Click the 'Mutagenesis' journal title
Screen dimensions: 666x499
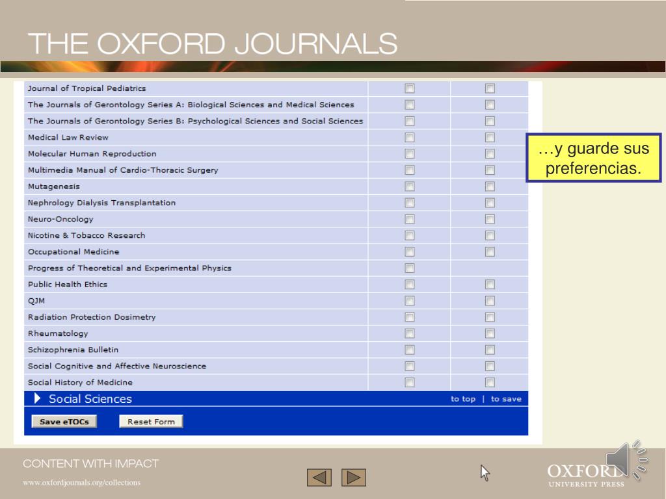click(x=53, y=186)
